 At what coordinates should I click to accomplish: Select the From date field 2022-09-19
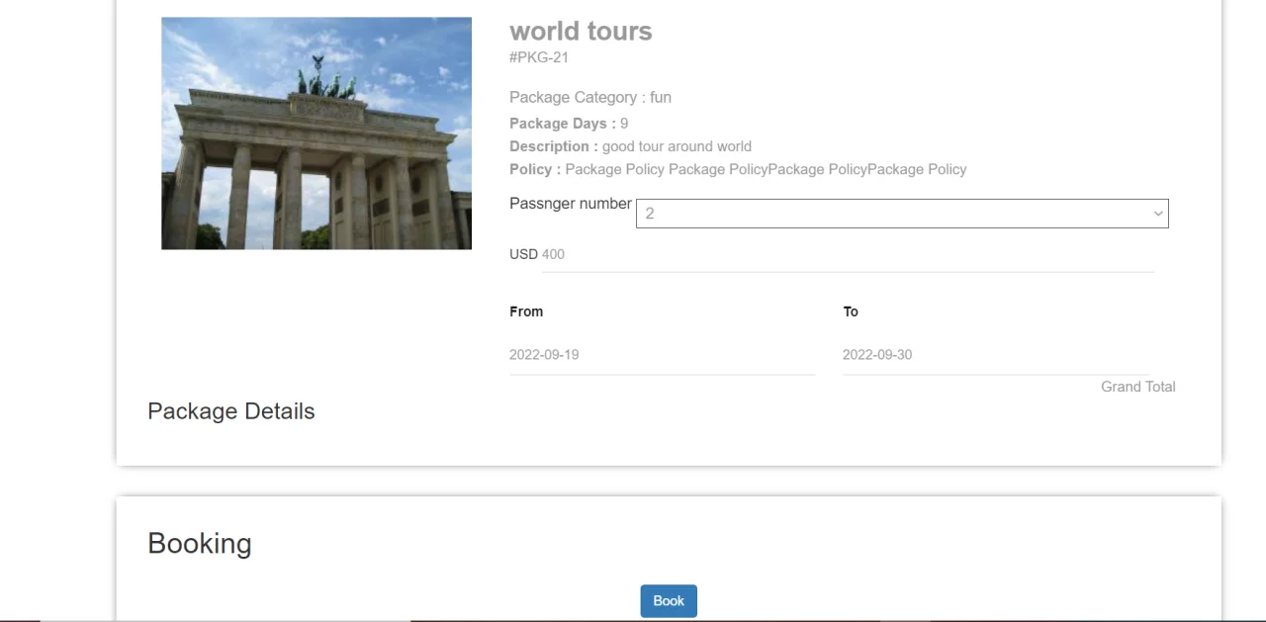(662, 355)
